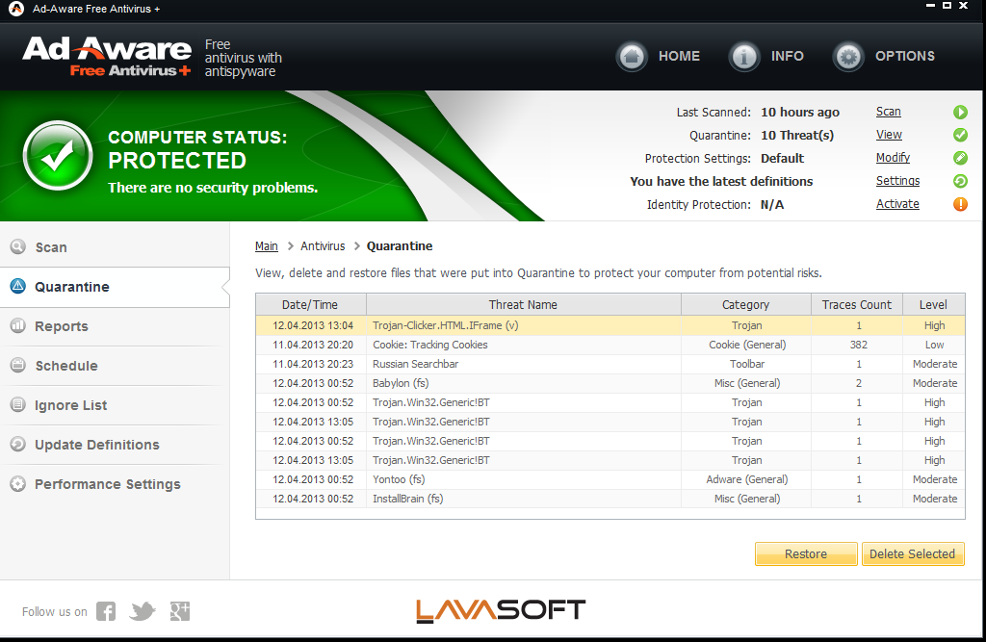Click the green pencil icon beside Modify
The image size is (986, 642).
[960, 159]
